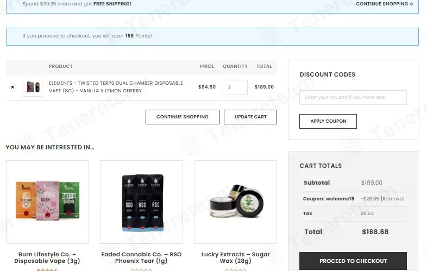The image size is (427, 271).
Task: Click the Update Cart button
Action: point(250,117)
